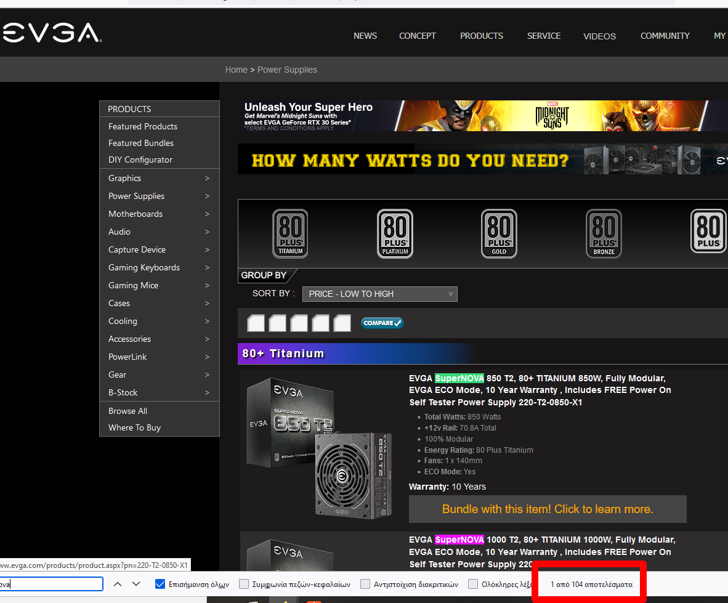728x603 pixels.
Task: Open the Products top menu
Action: point(482,36)
